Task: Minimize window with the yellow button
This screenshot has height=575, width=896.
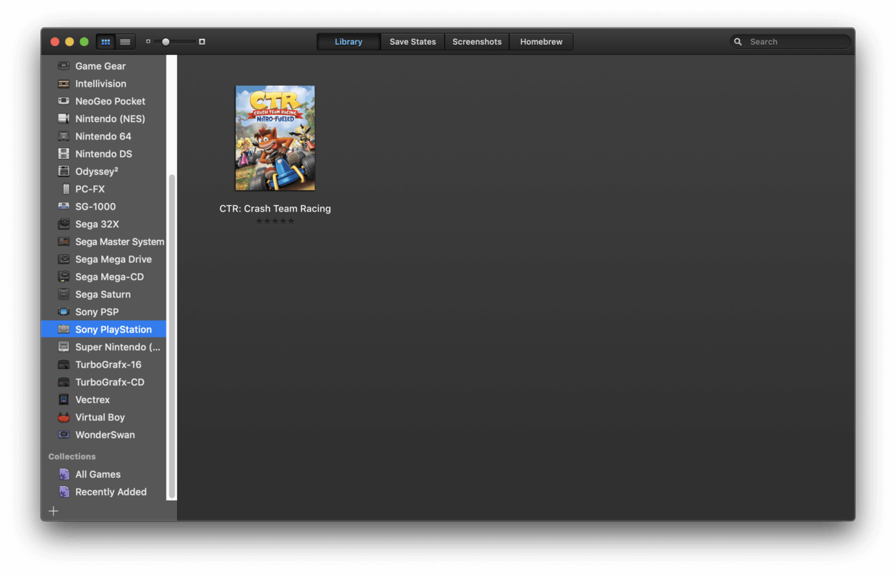Action: coord(69,42)
